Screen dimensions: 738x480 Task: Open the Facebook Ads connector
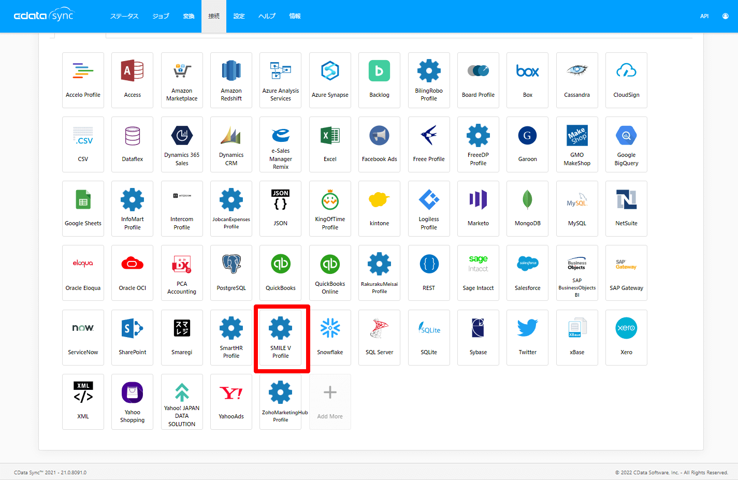click(379, 144)
